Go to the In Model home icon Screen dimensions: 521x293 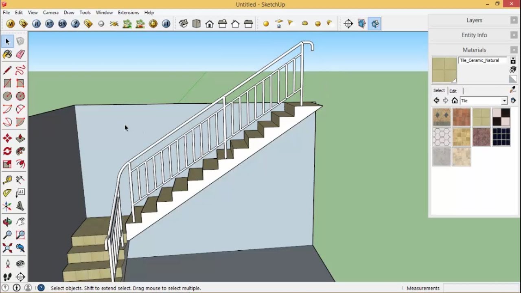(455, 101)
